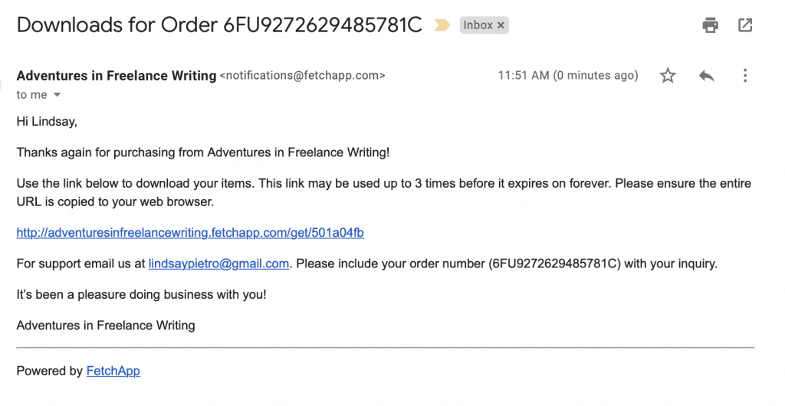
Task: Open the FetchApp footer link
Action: pyautogui.click(x=113, y=371)
